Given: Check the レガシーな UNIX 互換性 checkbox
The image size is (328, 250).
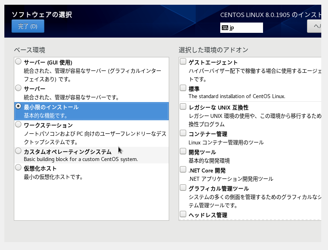Looking at the screenshot, I should pyautogui.click(x=183, y=106).
